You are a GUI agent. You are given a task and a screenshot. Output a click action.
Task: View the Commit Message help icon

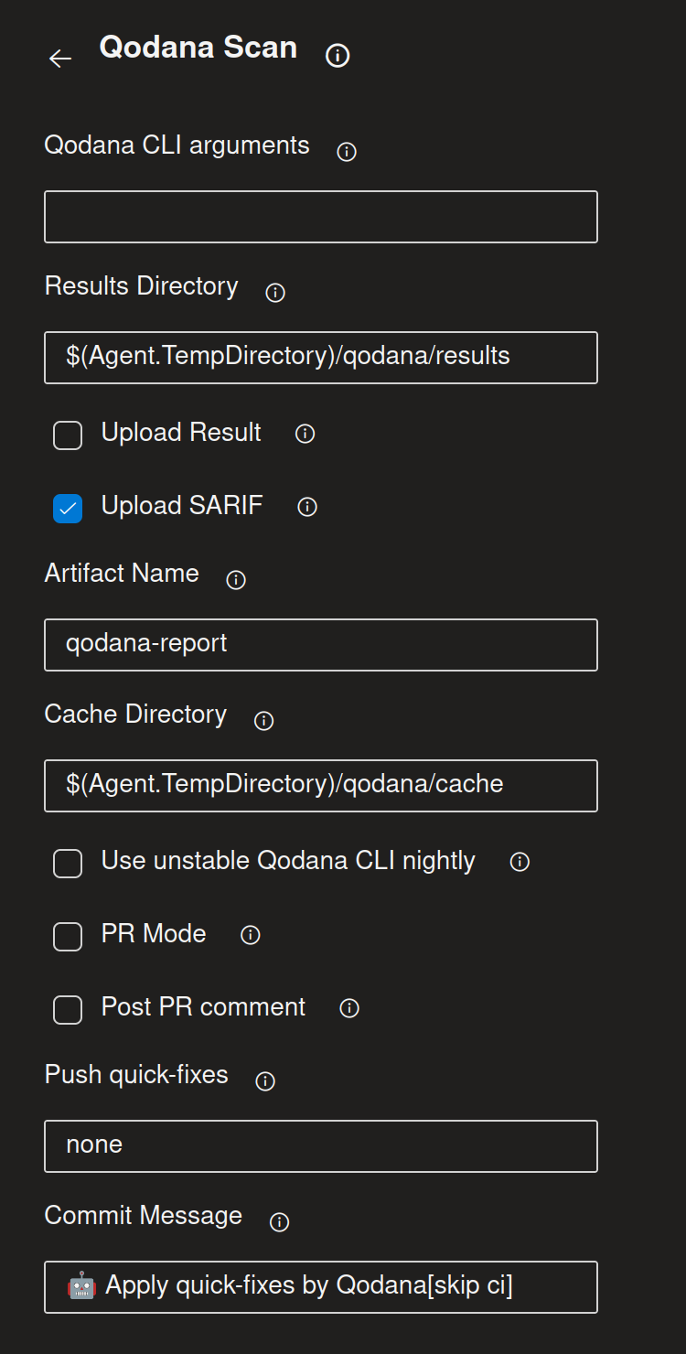(278, 1222)
